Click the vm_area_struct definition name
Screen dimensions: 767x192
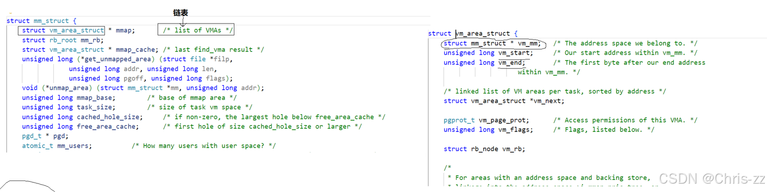pyautogui.click(x=483, y=33)
